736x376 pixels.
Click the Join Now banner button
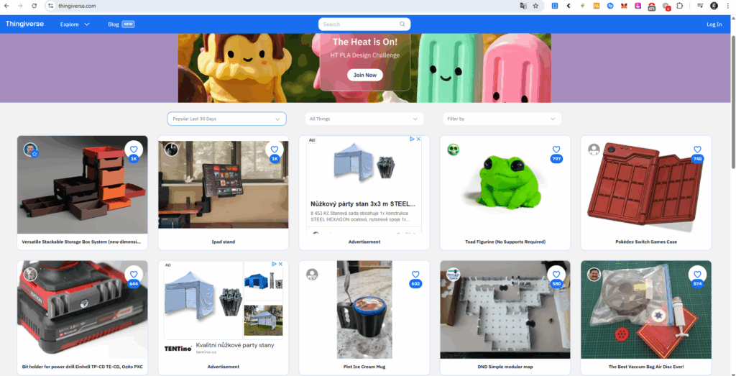click(x=364, y=75)
